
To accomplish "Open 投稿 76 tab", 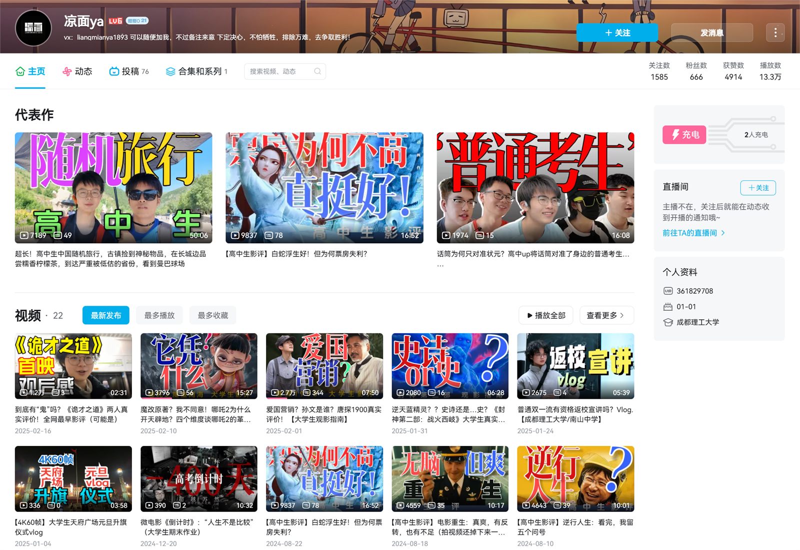I will click(x=129, y=72).
